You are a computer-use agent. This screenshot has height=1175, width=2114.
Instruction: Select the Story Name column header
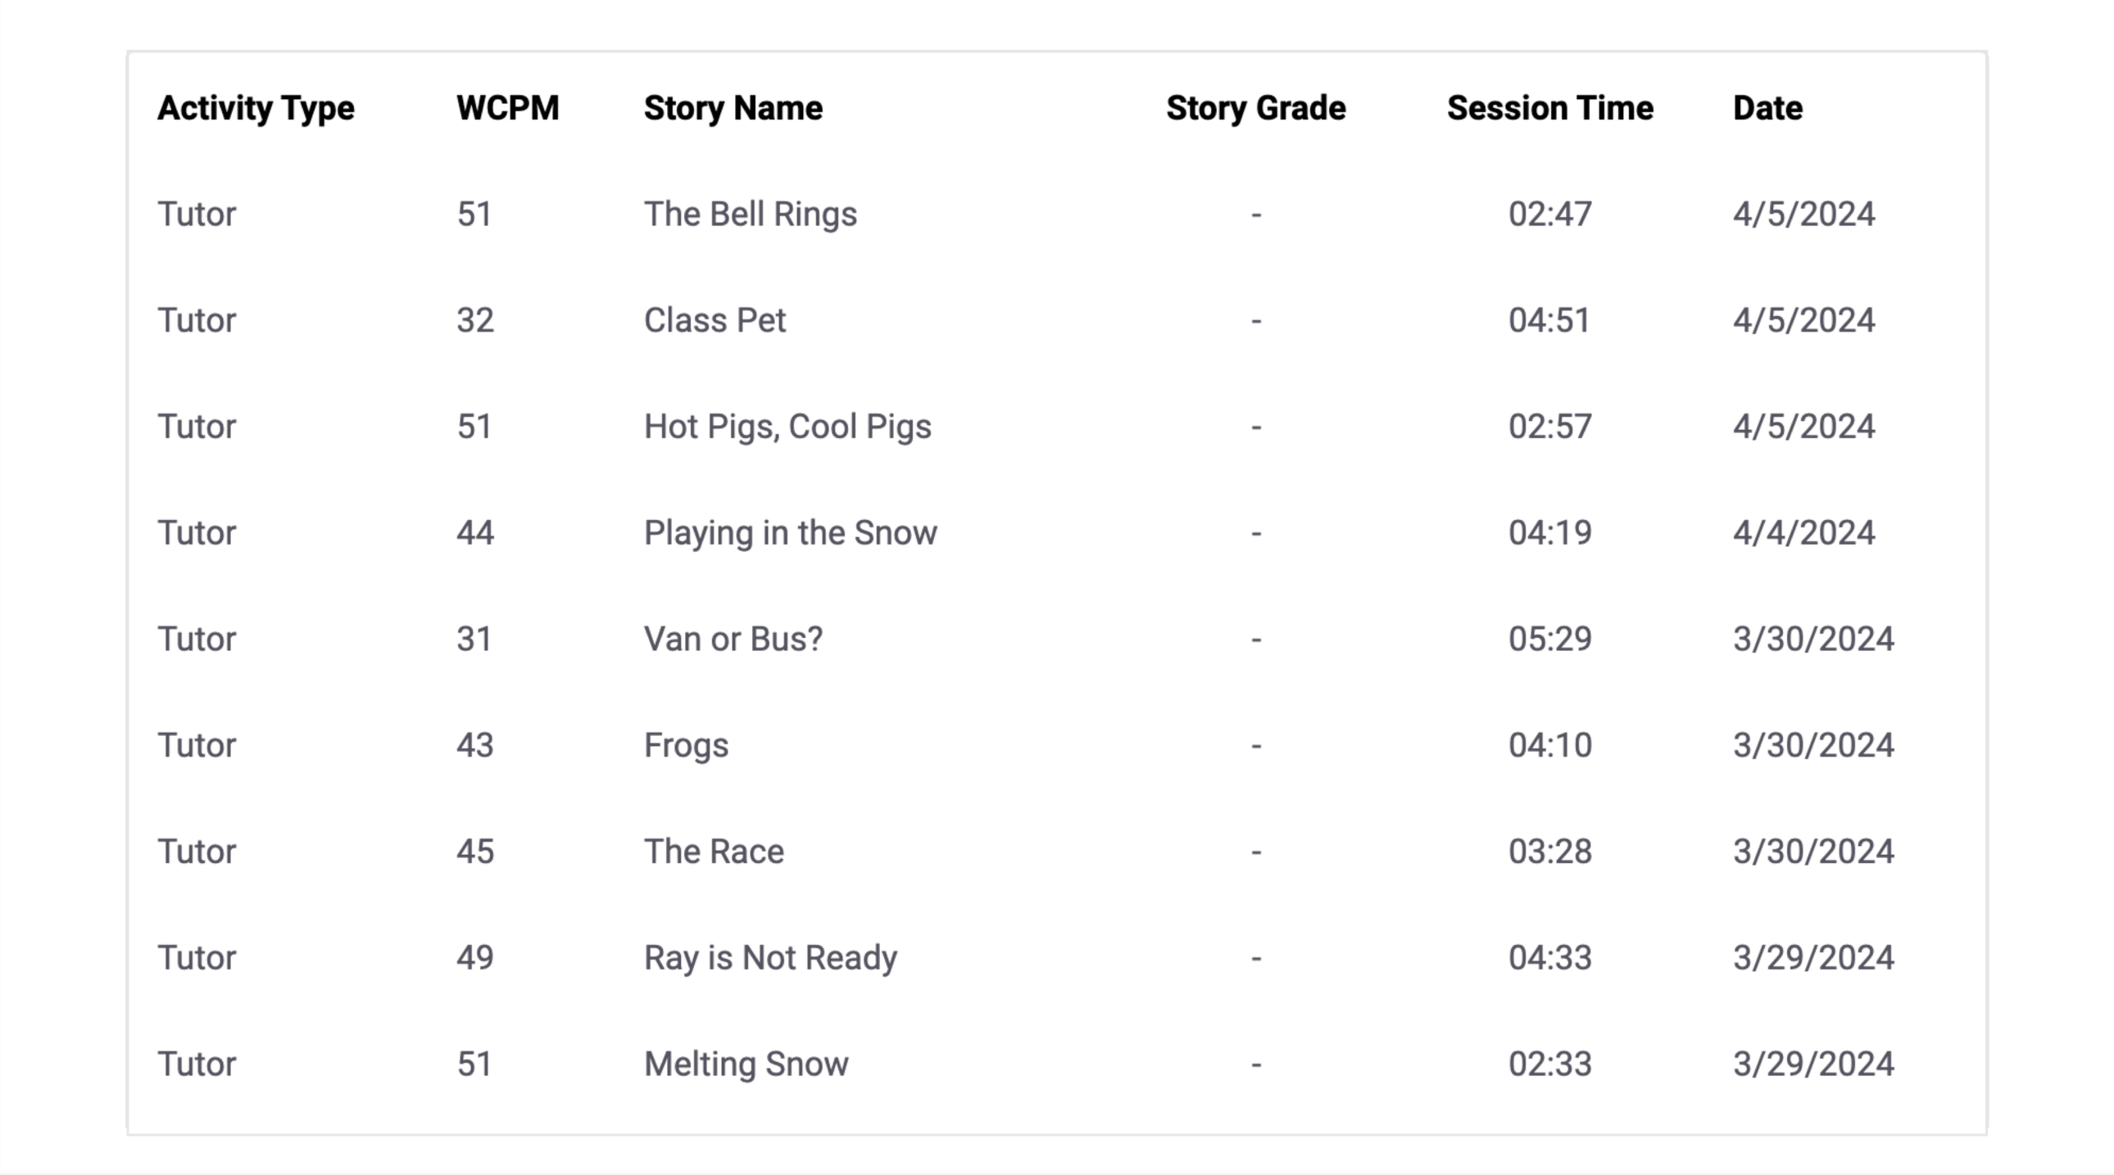733,108
